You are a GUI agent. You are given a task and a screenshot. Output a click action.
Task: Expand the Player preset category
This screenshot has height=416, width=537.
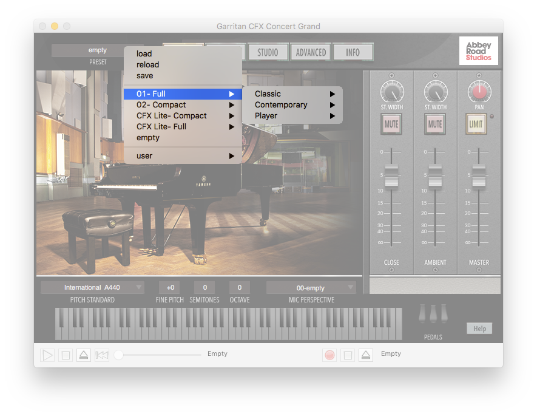tap(292, 116)
